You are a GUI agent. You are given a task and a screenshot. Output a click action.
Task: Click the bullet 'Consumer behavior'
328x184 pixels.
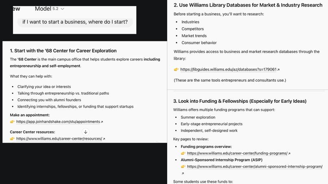coord(199,43)
